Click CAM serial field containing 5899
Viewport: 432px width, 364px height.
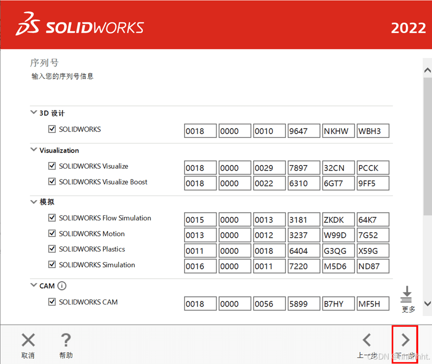click(304, 303)
